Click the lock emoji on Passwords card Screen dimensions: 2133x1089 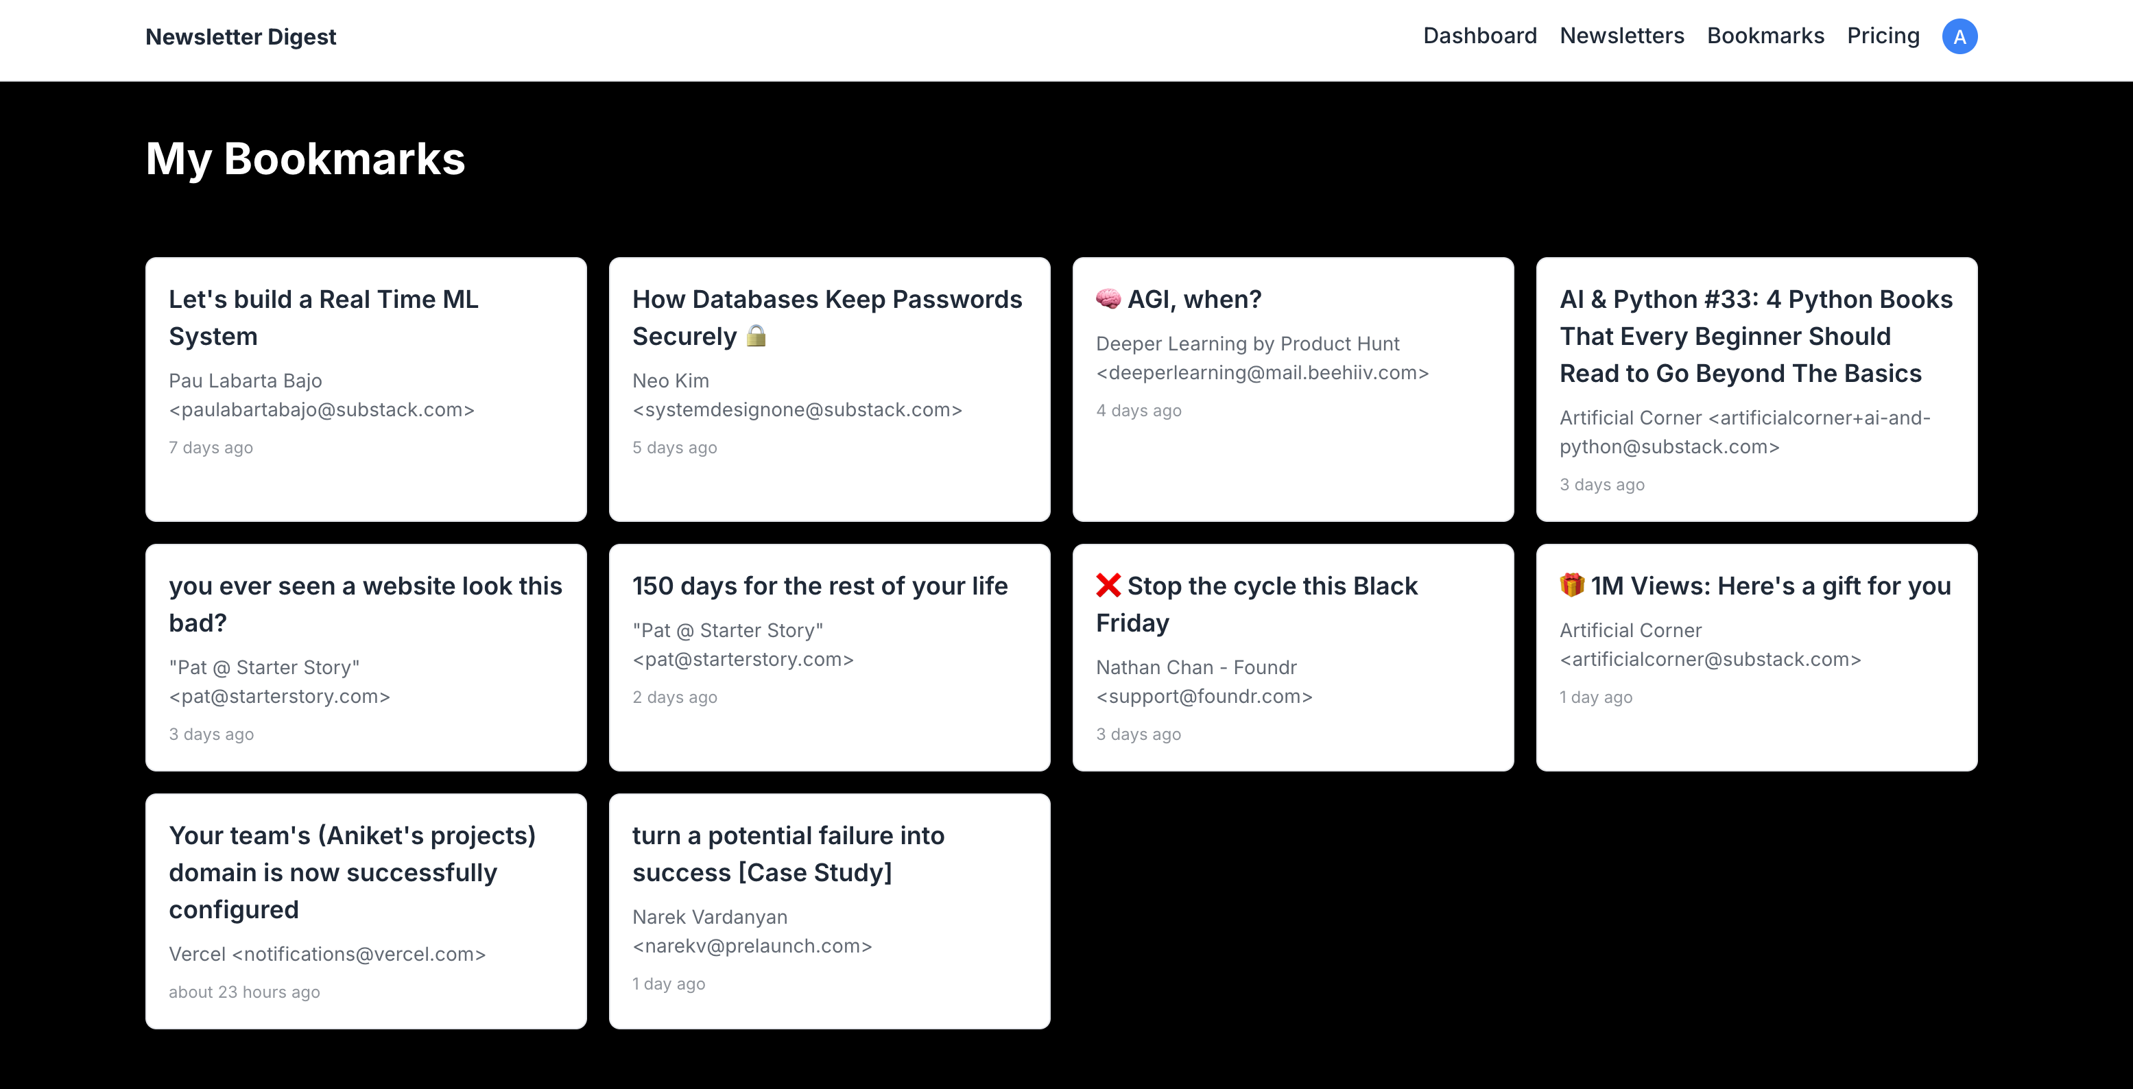756,335
